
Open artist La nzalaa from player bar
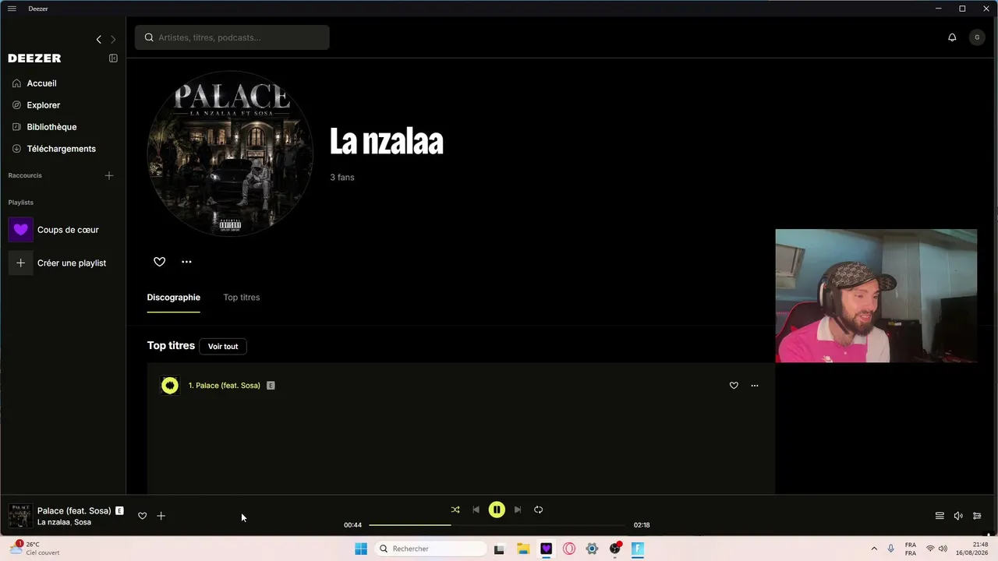pos(53,522)
